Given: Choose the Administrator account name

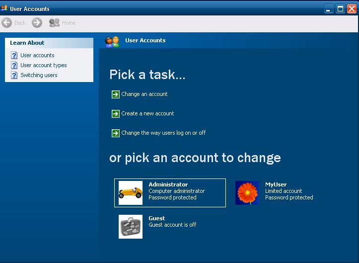Looking at the screenshot, I should [x=168, y=184].
